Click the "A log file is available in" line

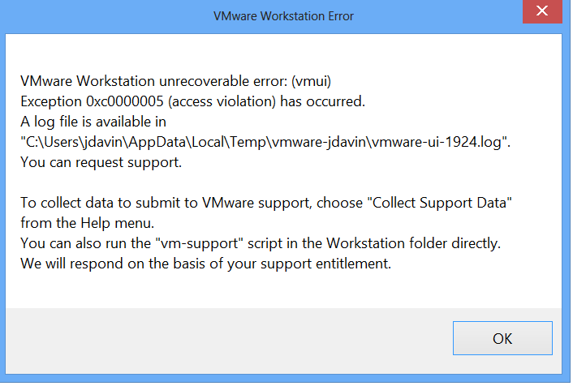pos(93,122)
